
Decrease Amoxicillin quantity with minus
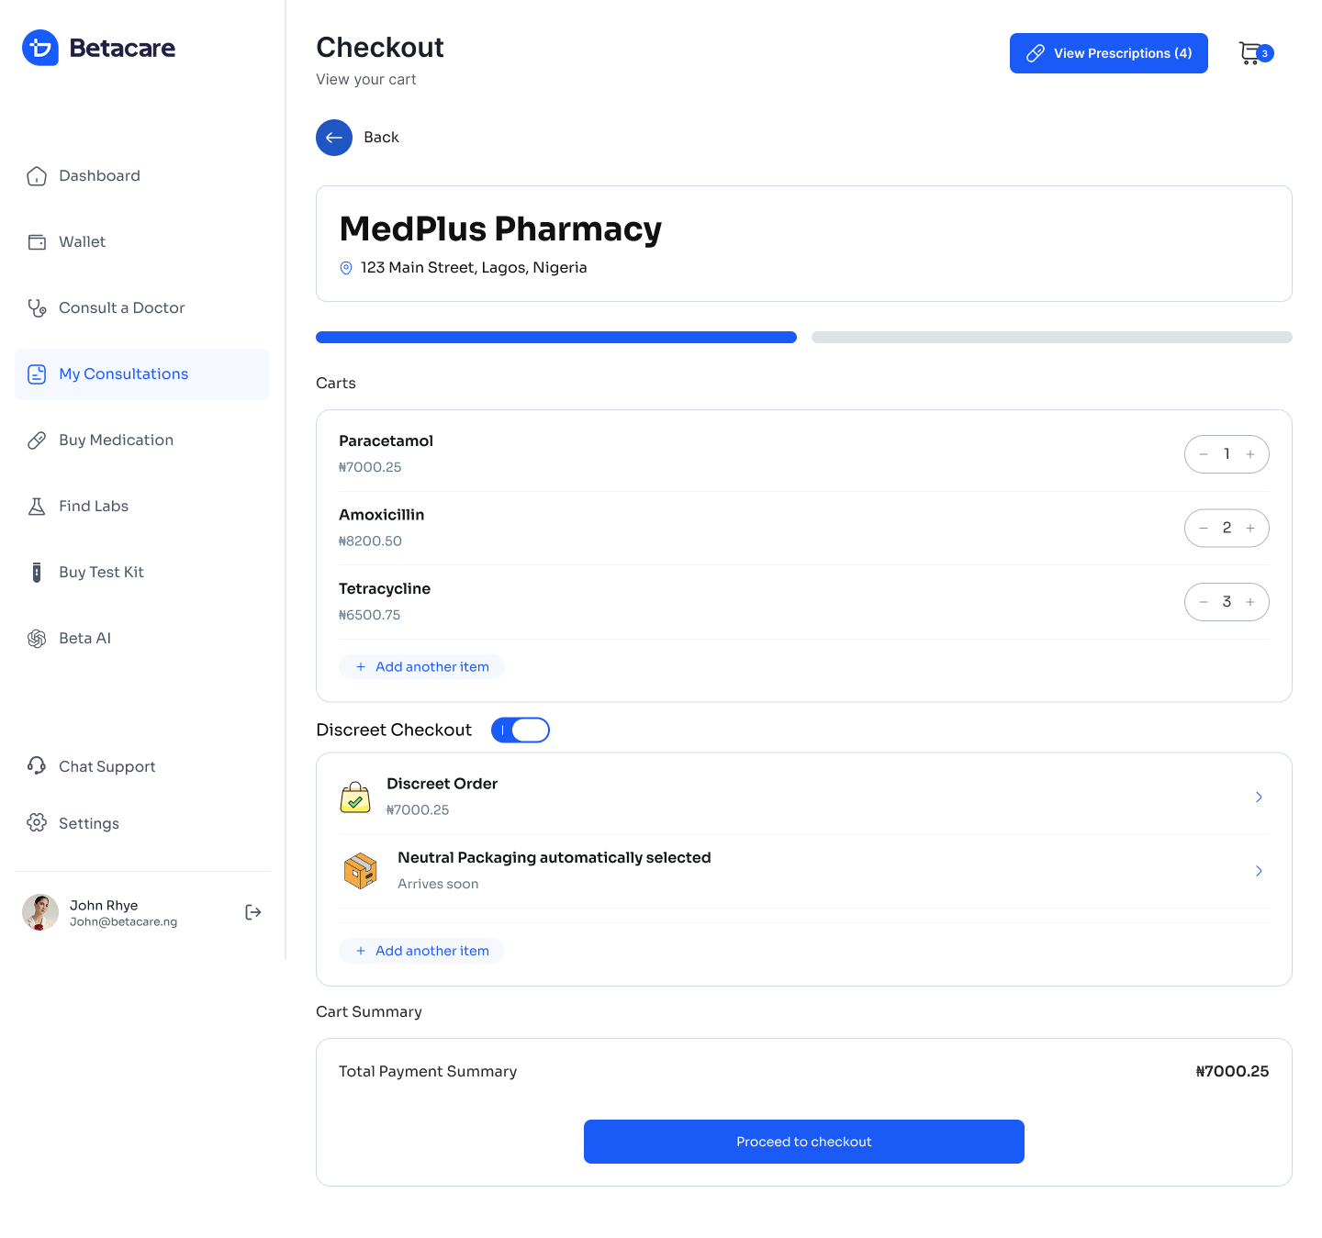pyautogui.click(x=1204, y=529)
